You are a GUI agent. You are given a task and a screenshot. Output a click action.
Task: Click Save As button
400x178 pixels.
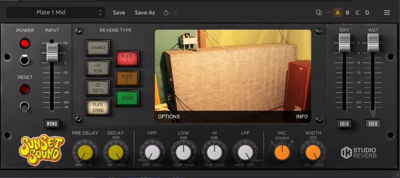pos(145,12)
